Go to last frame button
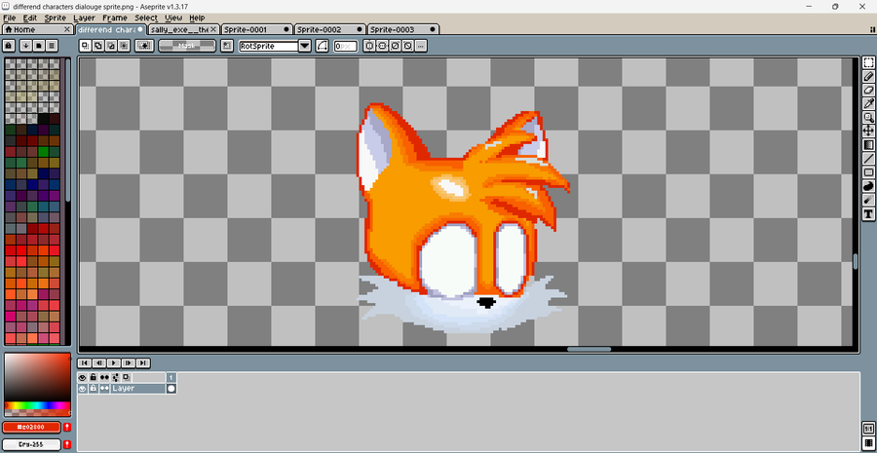Screen dimensions: 877x453 tap(143, 363)
